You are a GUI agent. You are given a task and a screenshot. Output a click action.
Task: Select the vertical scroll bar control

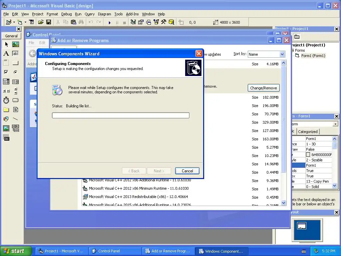[15, 91]
